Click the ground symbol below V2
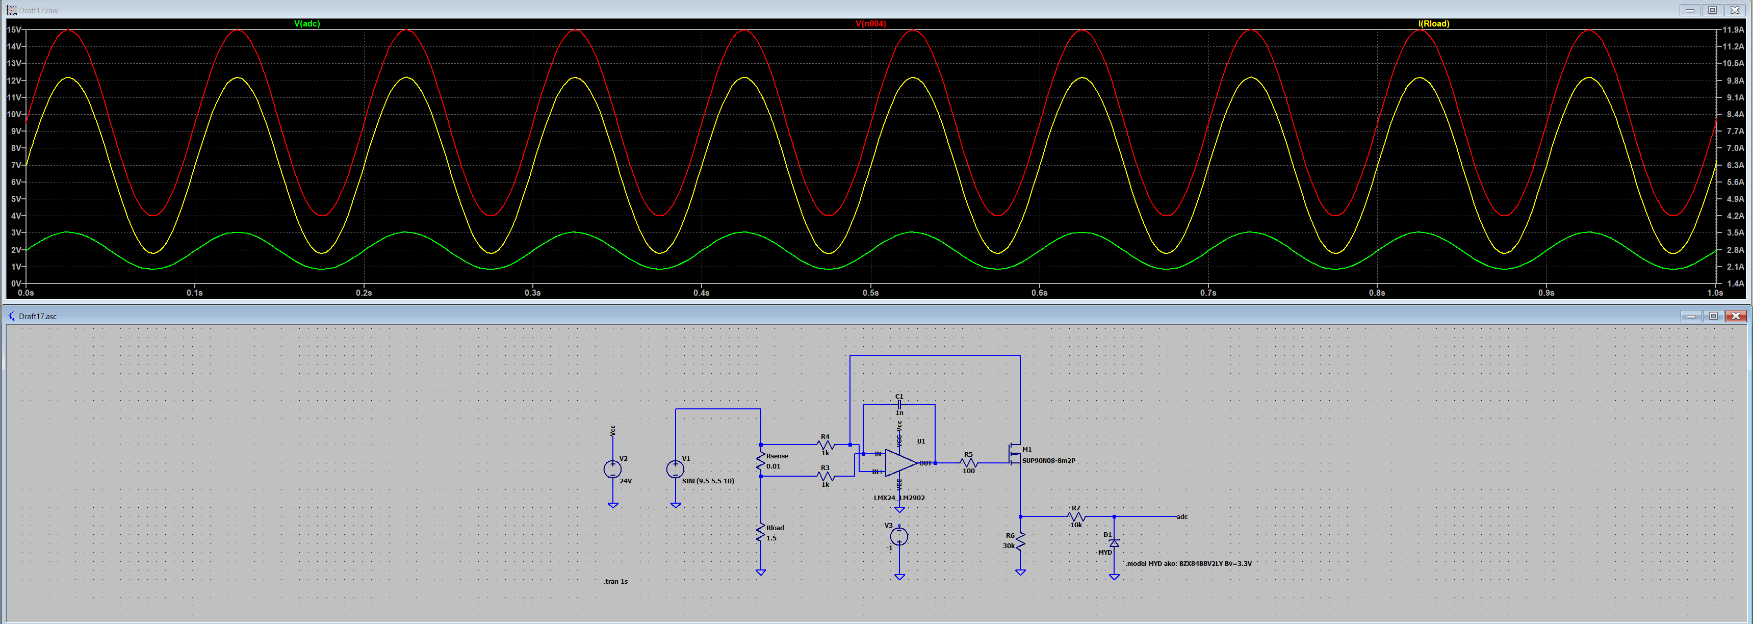The image size is (1753, 624). [612, 505]
